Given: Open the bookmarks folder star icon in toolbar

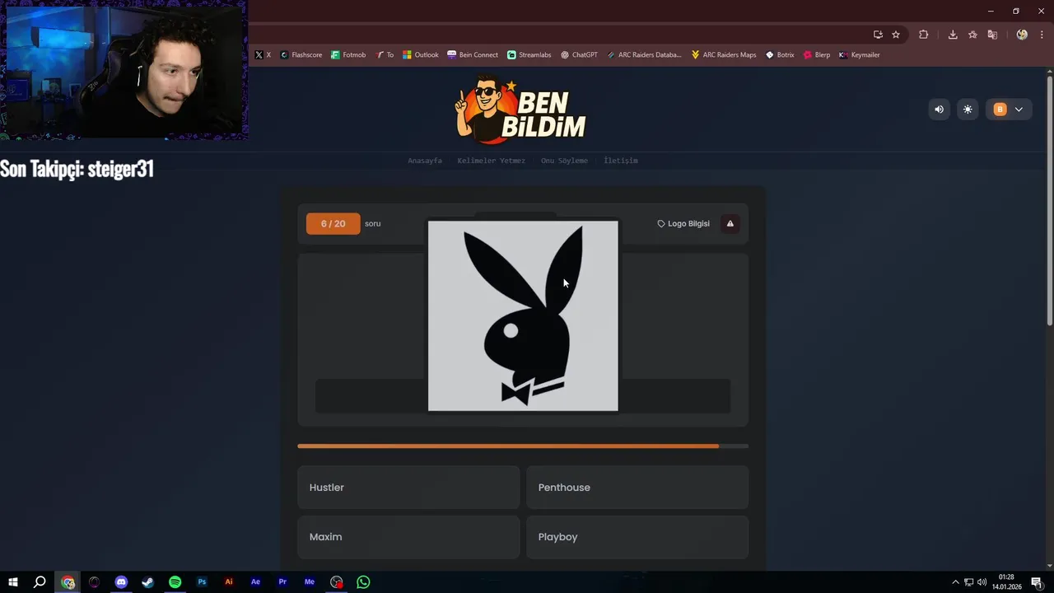Looking at the screenshot, I should pos(972,35).
